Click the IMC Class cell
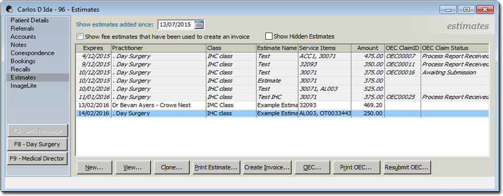 tap(231, 105)
